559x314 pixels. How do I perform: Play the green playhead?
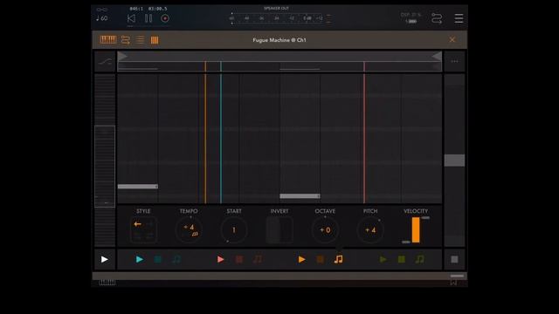383,259
